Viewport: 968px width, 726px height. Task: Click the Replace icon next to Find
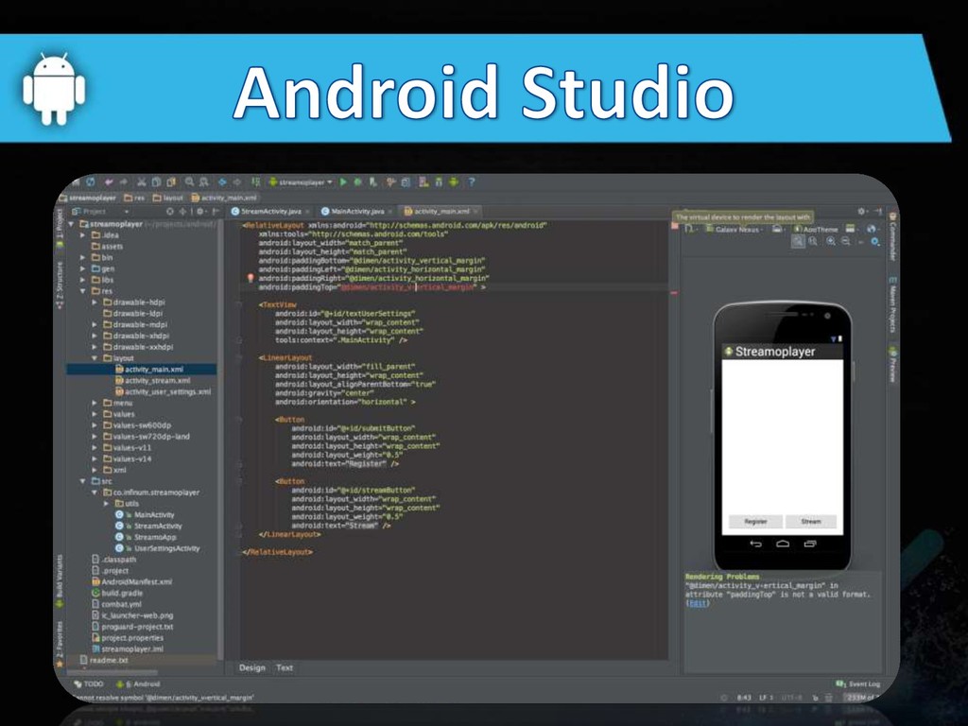[x=204, y=182]
